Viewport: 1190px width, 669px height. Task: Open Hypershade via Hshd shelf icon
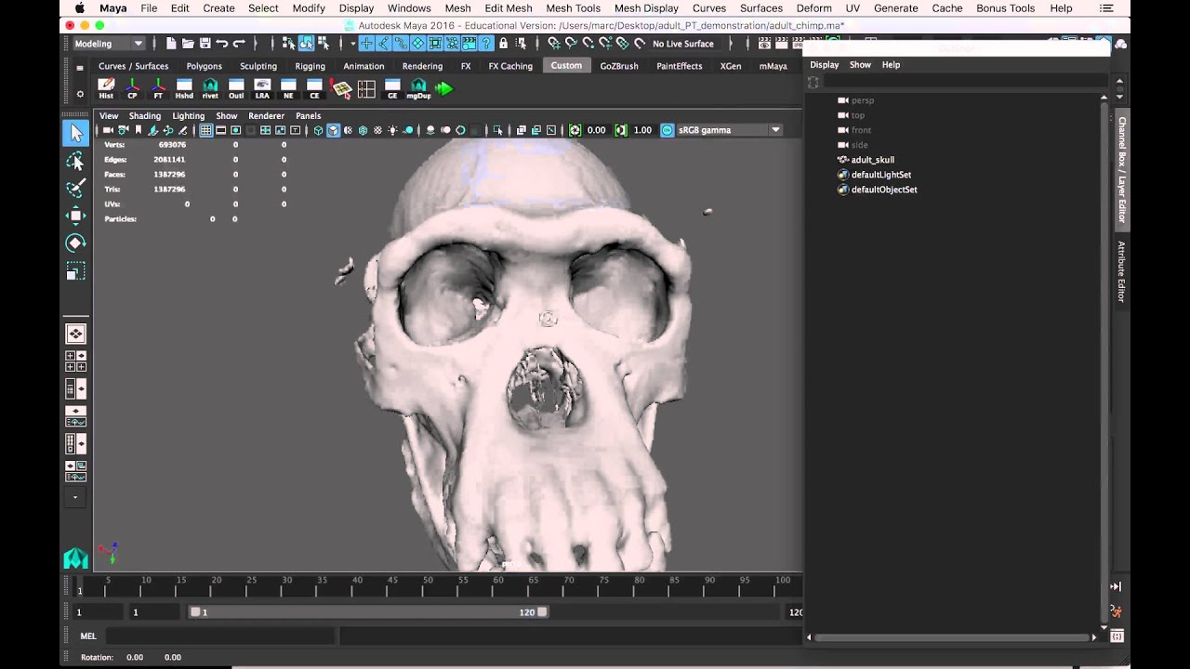click(x=184, y=89)
